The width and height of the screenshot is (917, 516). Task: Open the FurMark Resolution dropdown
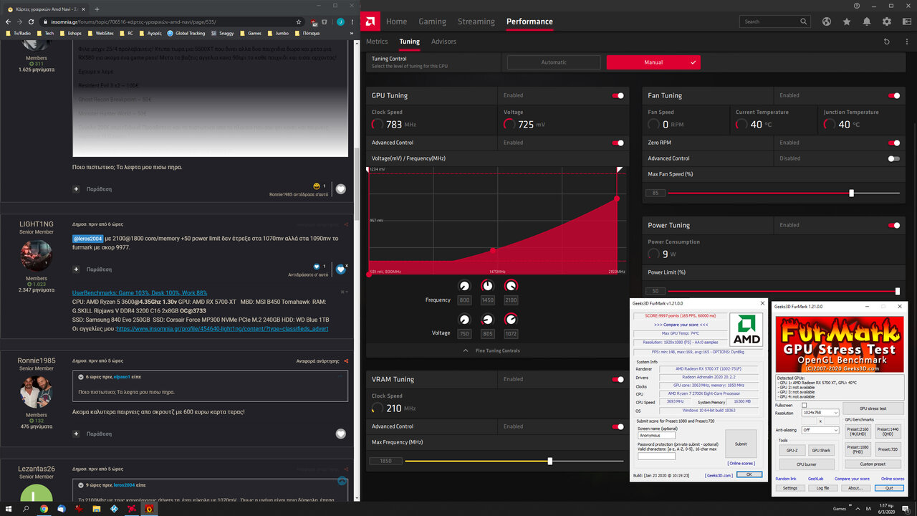[x=820, y=413]
